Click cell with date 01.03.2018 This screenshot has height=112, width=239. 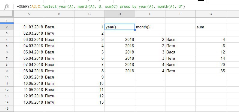pos(29,27)
